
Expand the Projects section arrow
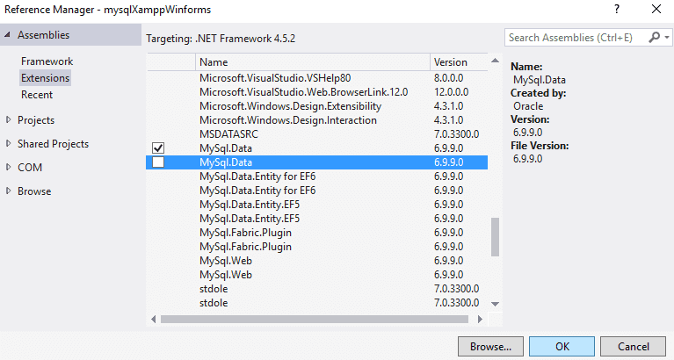8,120
